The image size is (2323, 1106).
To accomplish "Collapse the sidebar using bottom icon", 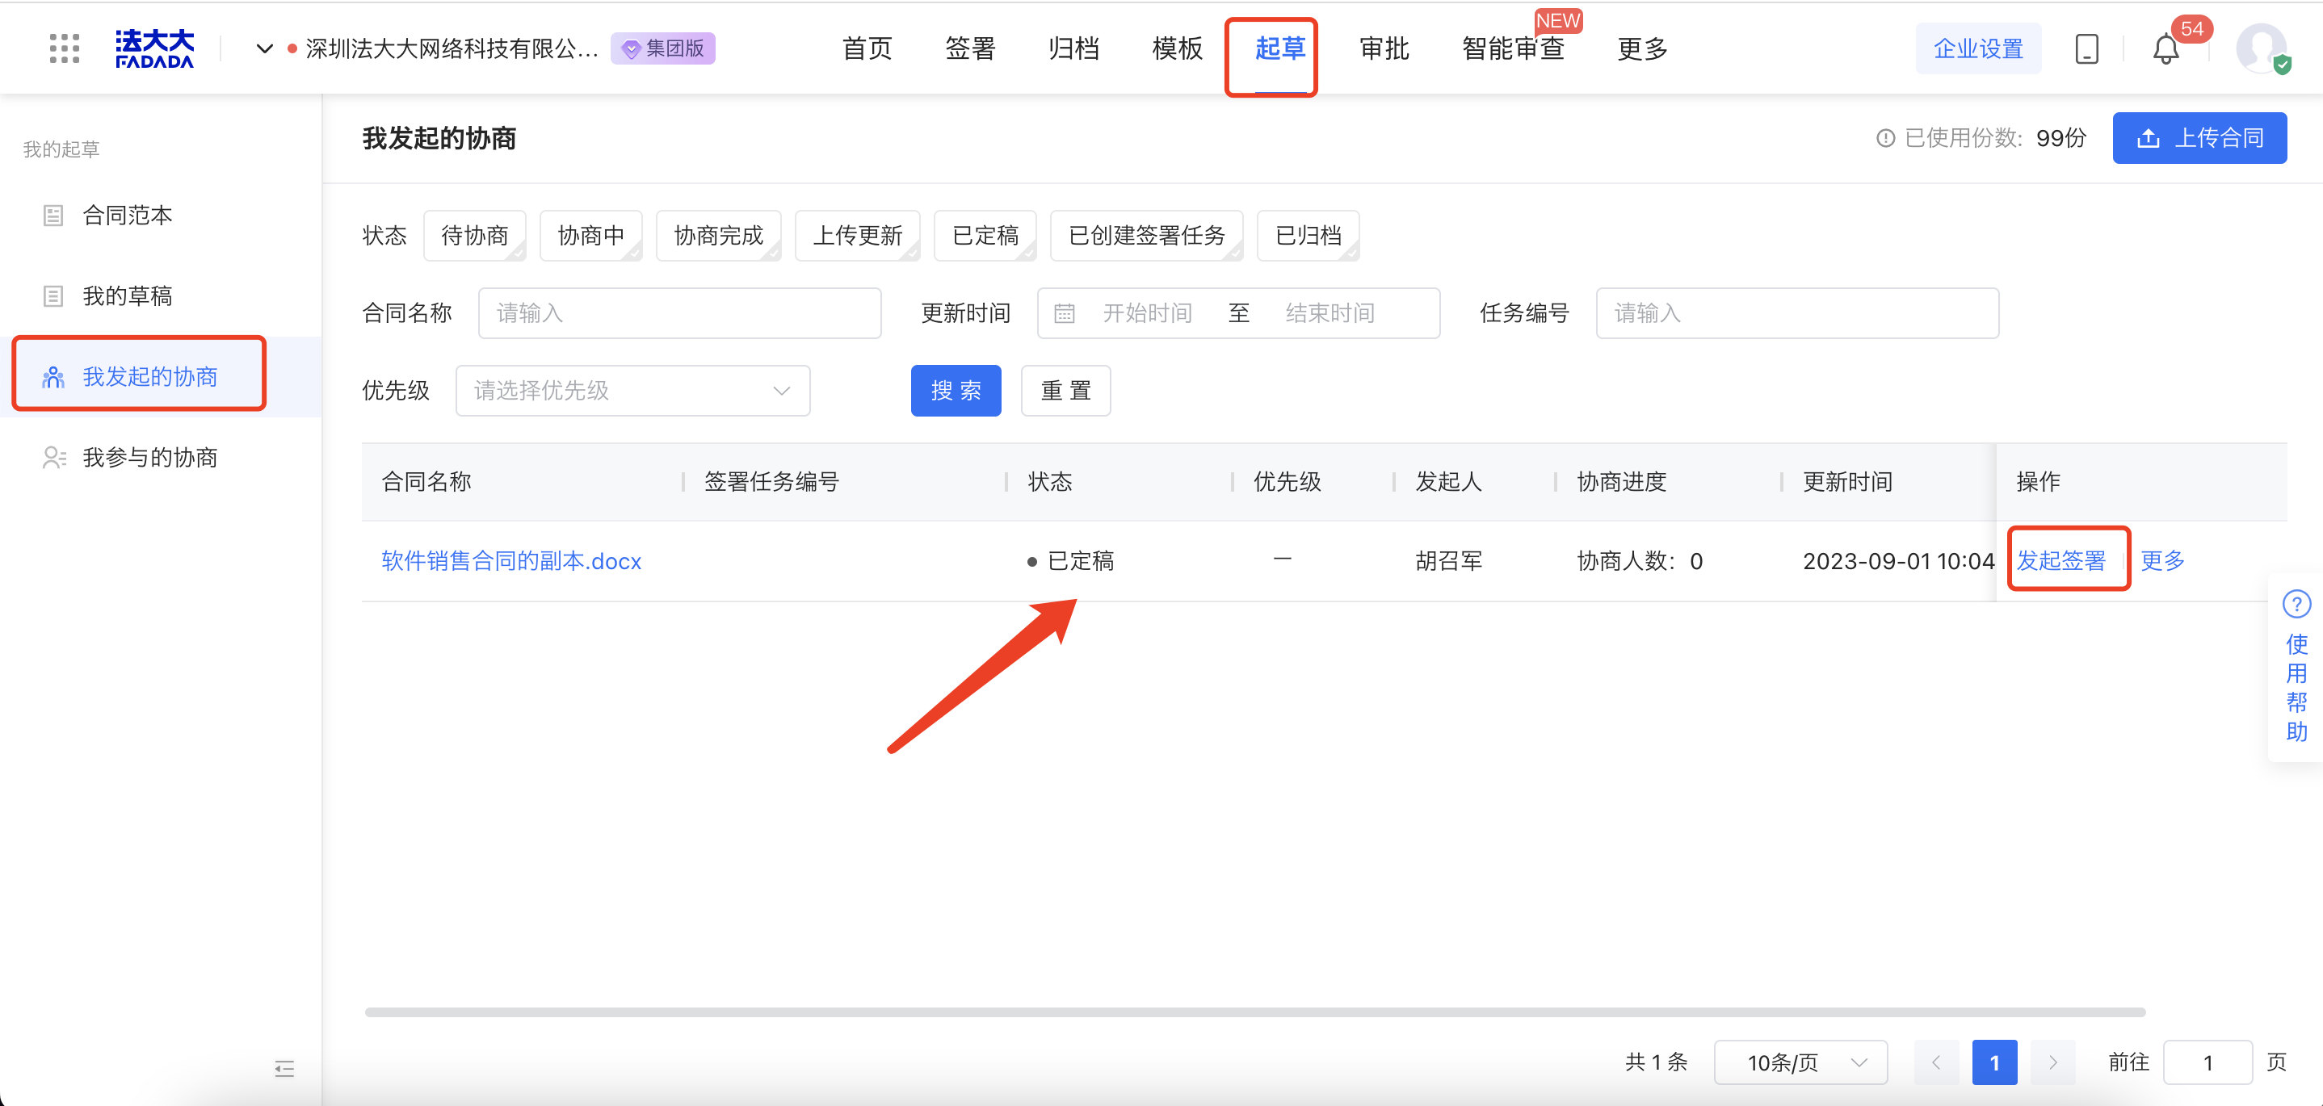I will pyautogui.click(x=284, y=1069).
